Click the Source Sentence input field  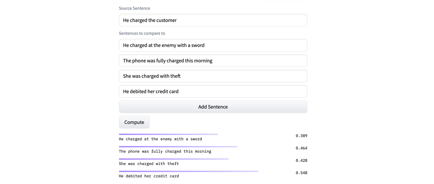coord(213,20)
